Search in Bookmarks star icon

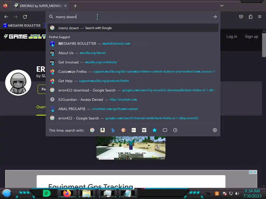[x=154, y=130]
